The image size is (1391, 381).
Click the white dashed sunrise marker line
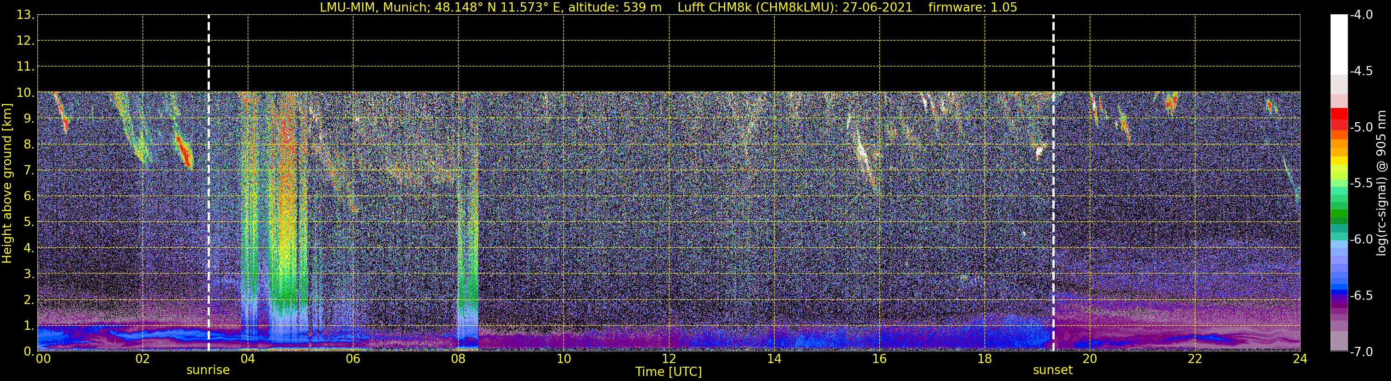tap(209, 183)
